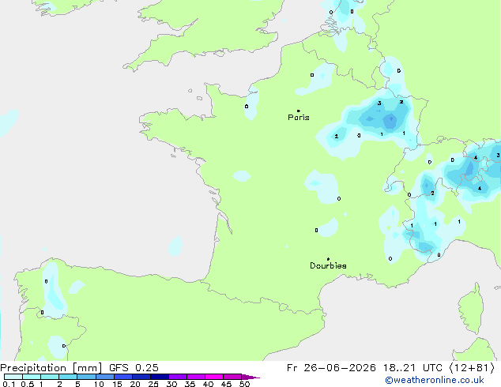Open the weatheronline.co.uk copyright link

434,380
